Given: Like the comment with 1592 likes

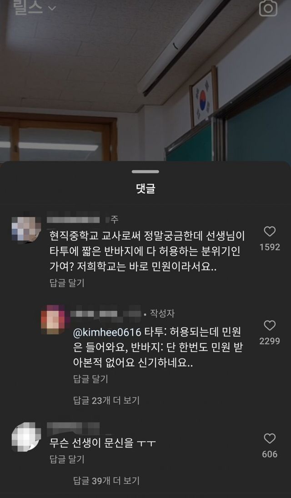Looking at the screenshot, I should click(270, 232).
